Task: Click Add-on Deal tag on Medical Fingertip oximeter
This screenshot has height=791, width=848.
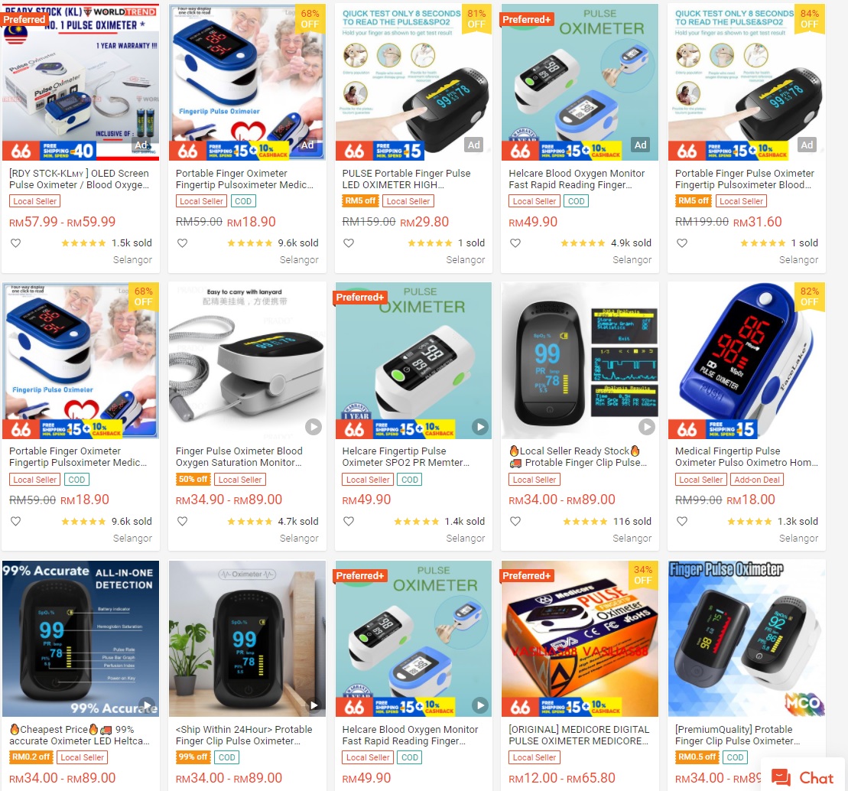Action: pos(756,480)
